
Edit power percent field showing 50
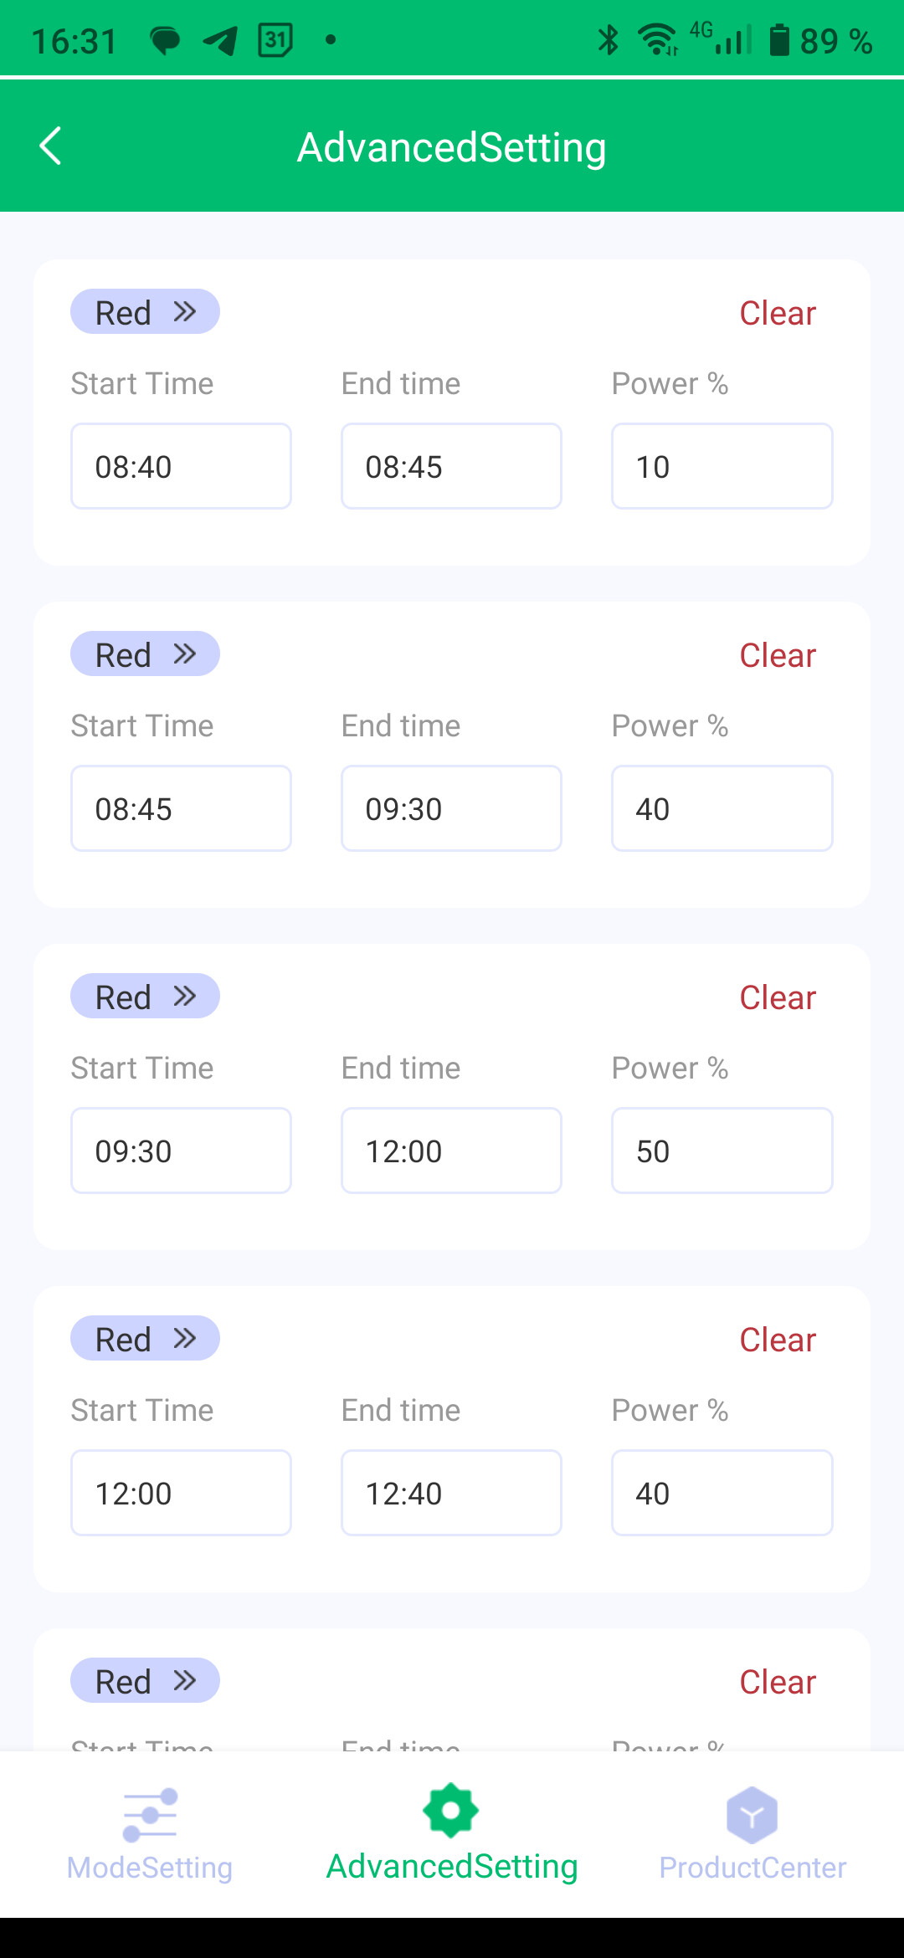[x=722, y=1151]
